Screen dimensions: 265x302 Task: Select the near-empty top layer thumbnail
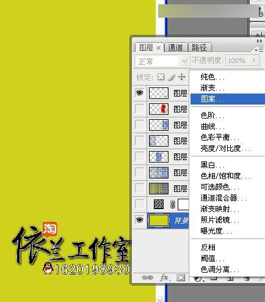pos(159,93)
